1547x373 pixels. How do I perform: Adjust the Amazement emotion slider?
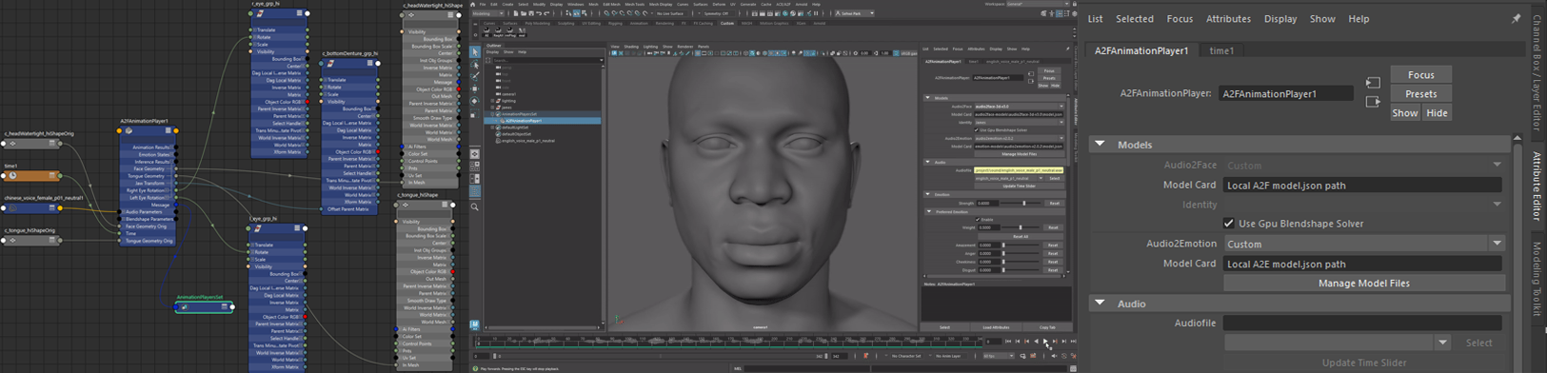(x=1021, y=245)
